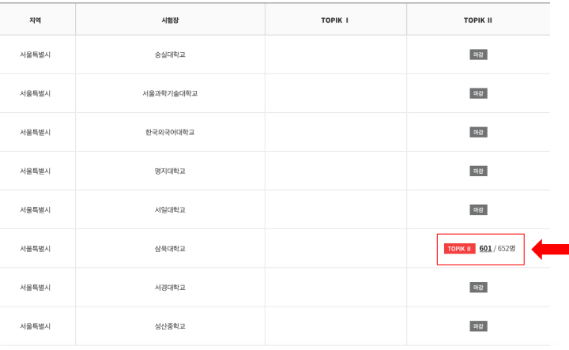This screenshot has width=569, height=350.
Task: Click the 마감 badge in the 서경대학교 row
Action: [478, 287]
